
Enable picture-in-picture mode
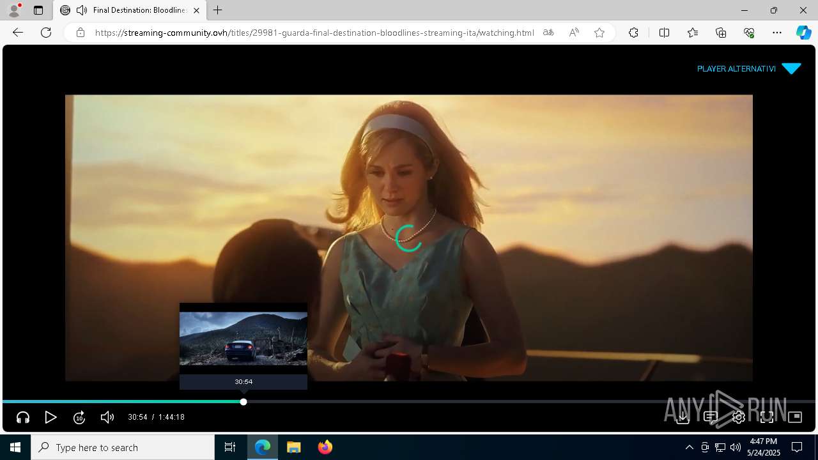795,417
